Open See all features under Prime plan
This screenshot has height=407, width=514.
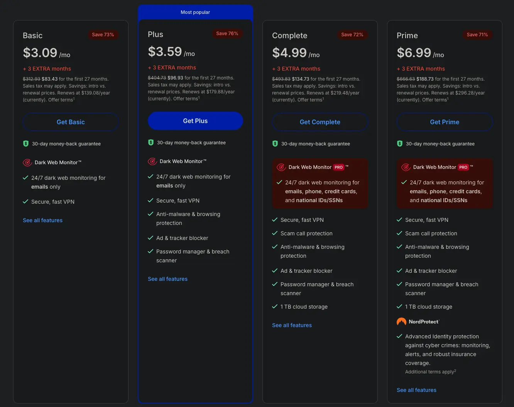point(416,390)
